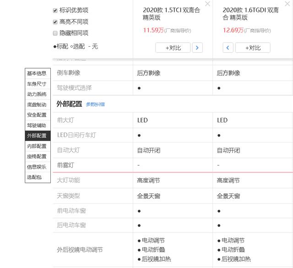This screenshot has height=268, width=293.
Task: Add 1.5TCI model to 对比
Action: (x=173, y=48)
